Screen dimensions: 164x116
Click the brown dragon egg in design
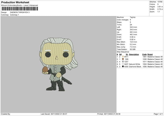pos(45,69)
